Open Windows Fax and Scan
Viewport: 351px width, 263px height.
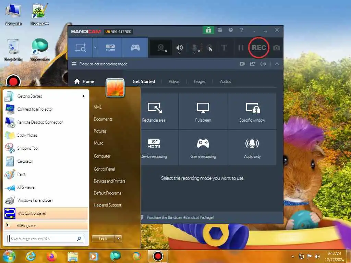46,200
